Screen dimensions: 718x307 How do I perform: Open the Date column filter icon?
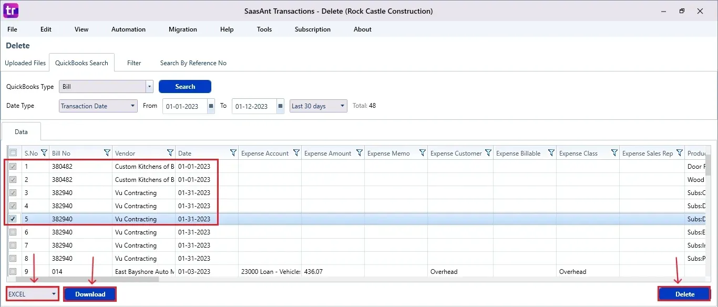coord(233,153)
